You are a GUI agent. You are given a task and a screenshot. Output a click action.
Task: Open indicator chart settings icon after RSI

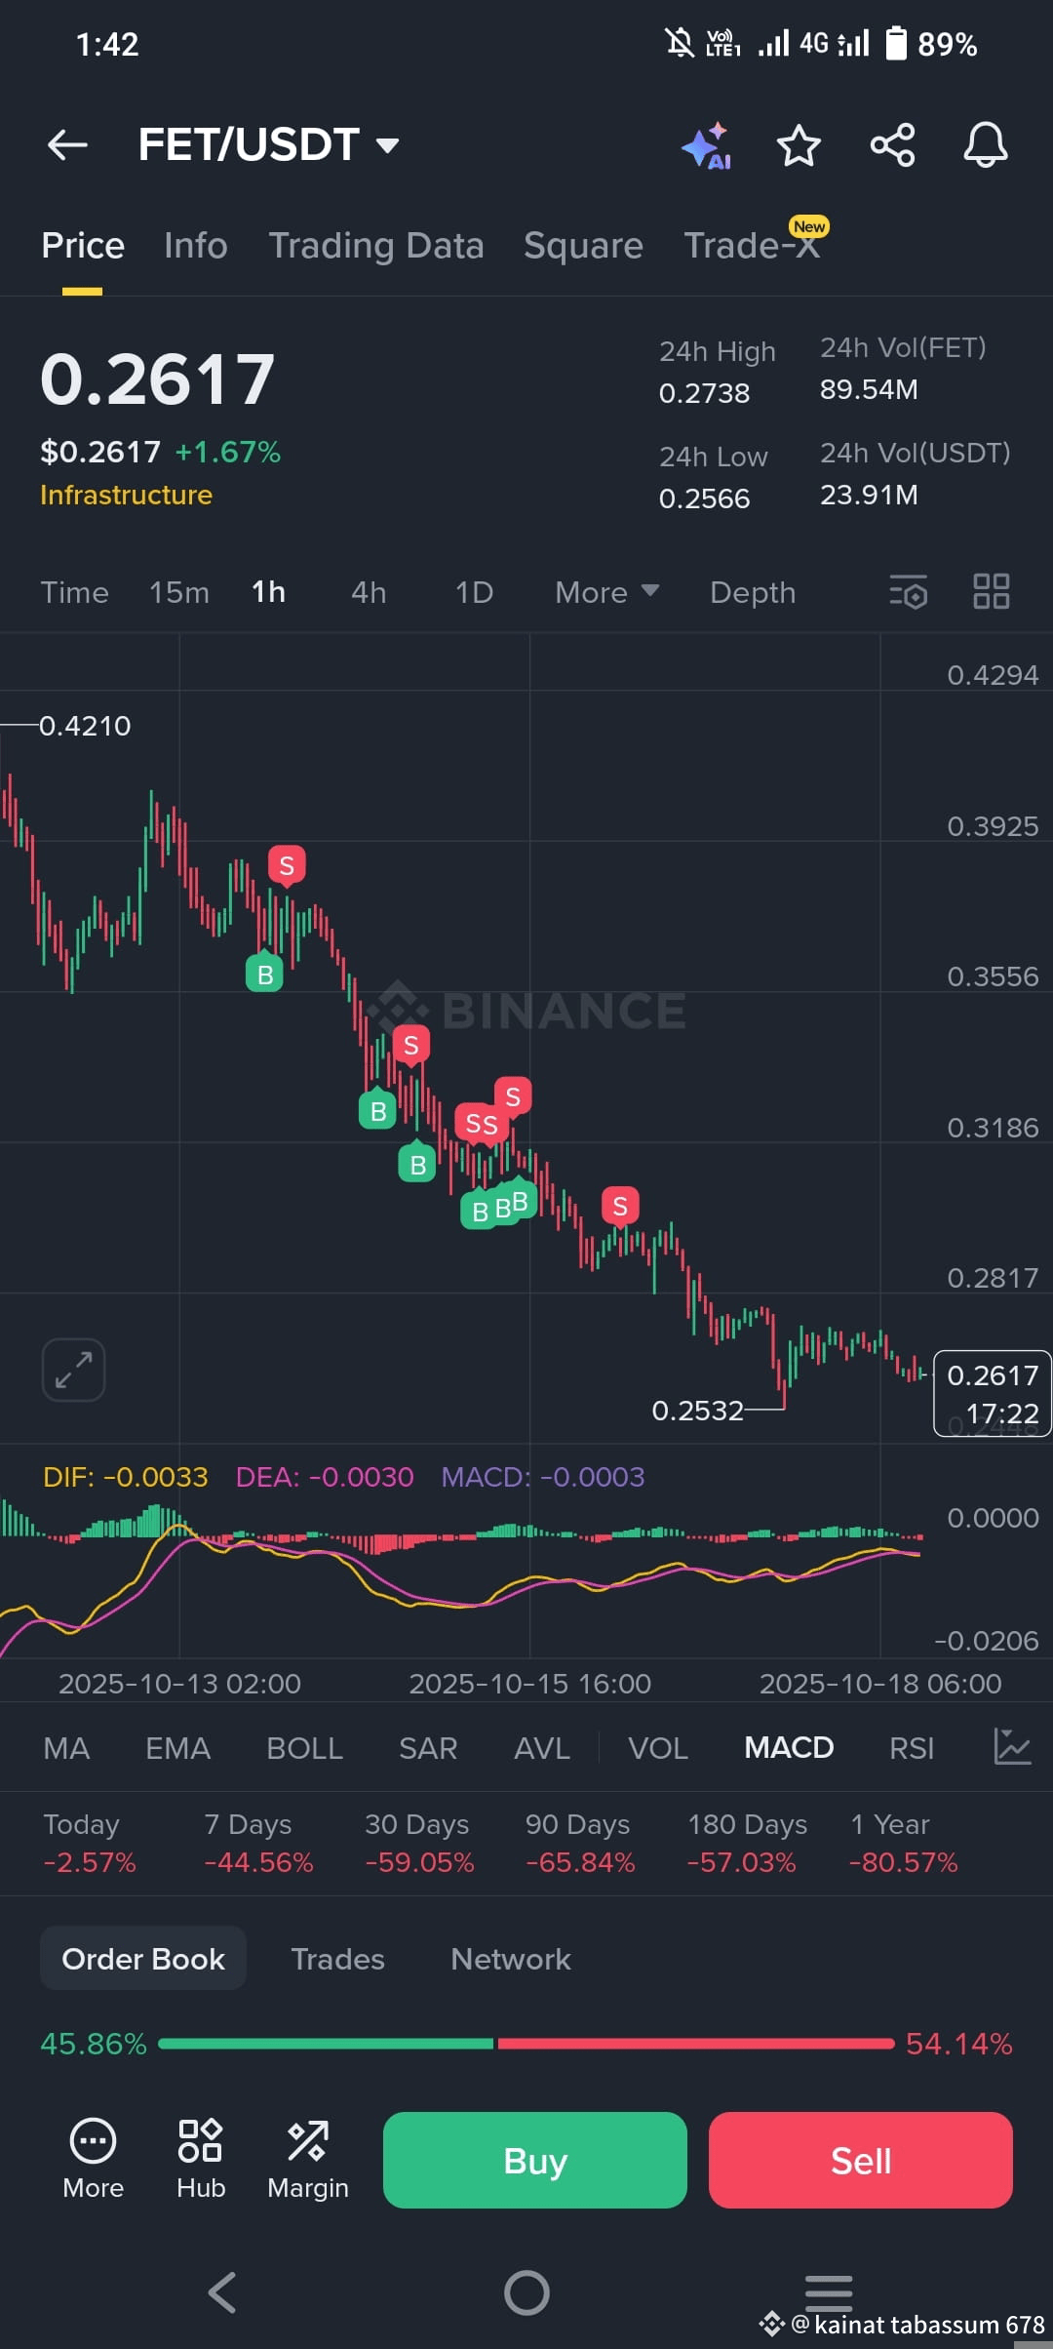coord(1012,1746)
